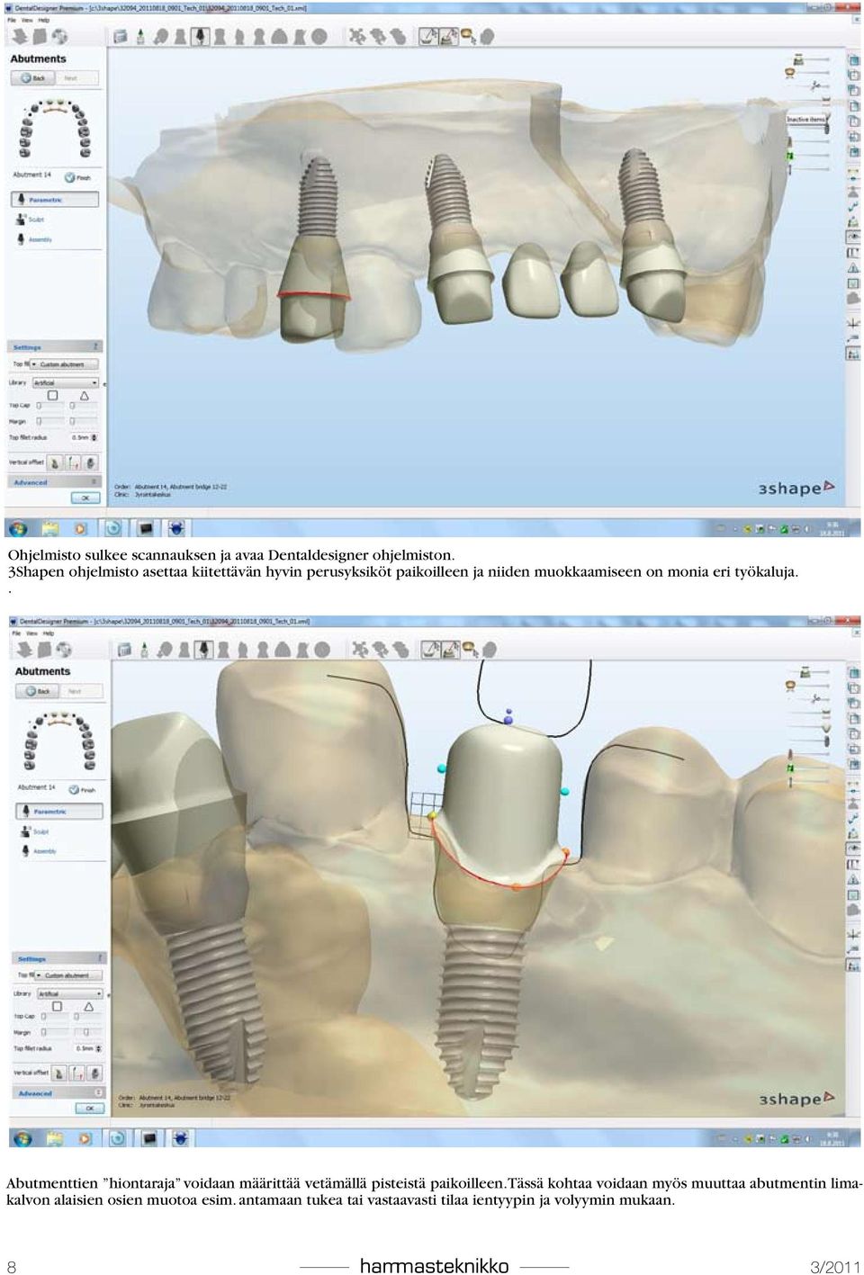
Task: Select Parametric mode in the upper screenshot
Action: 55,200
